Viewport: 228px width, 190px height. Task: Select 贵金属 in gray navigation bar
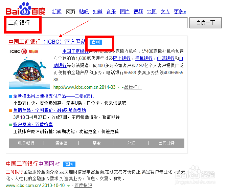[x=61, y=143]
